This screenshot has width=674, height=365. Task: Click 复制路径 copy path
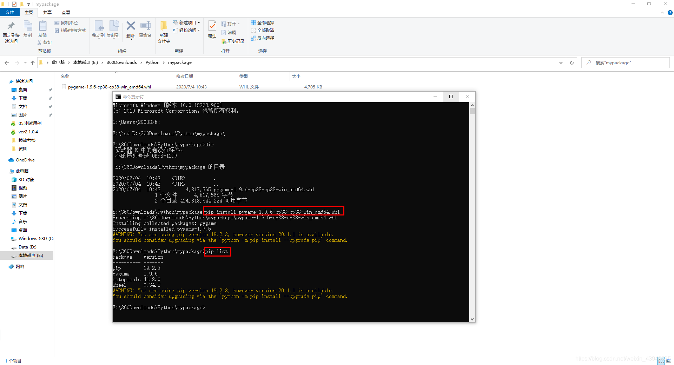(66, 23)
